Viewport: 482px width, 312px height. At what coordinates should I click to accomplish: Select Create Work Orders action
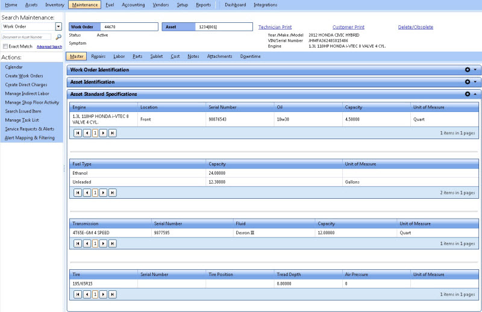(x=24, y=76)
